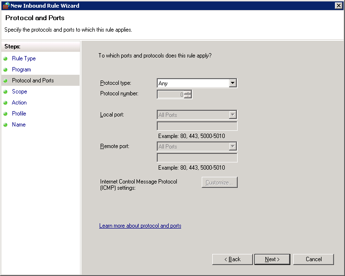Click the firewall wizard title bar icon

pyautogui.click(x=6, y=5)
